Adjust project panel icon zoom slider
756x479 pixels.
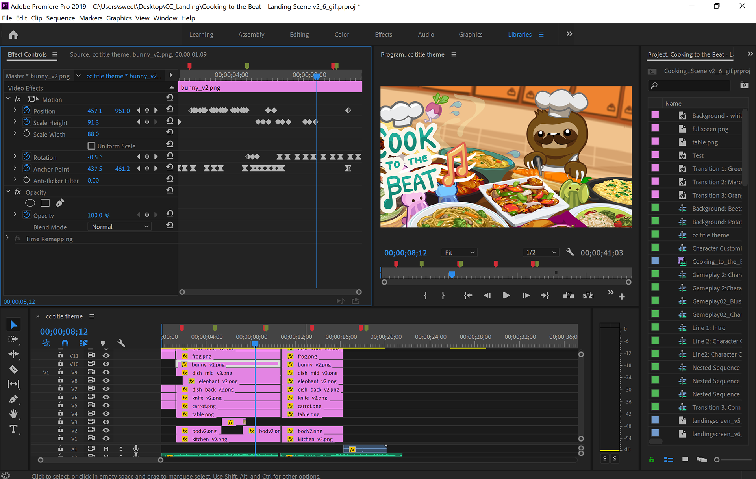click(x=717, y=460)
